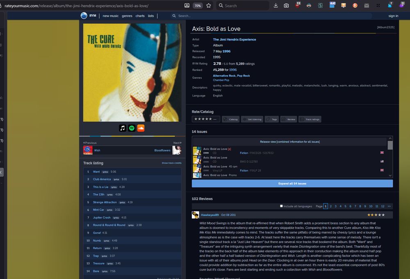This screenshot has width=410, height=279.
Task: Open the track Round & Round & Round
Action: click(x=109, y=225)
